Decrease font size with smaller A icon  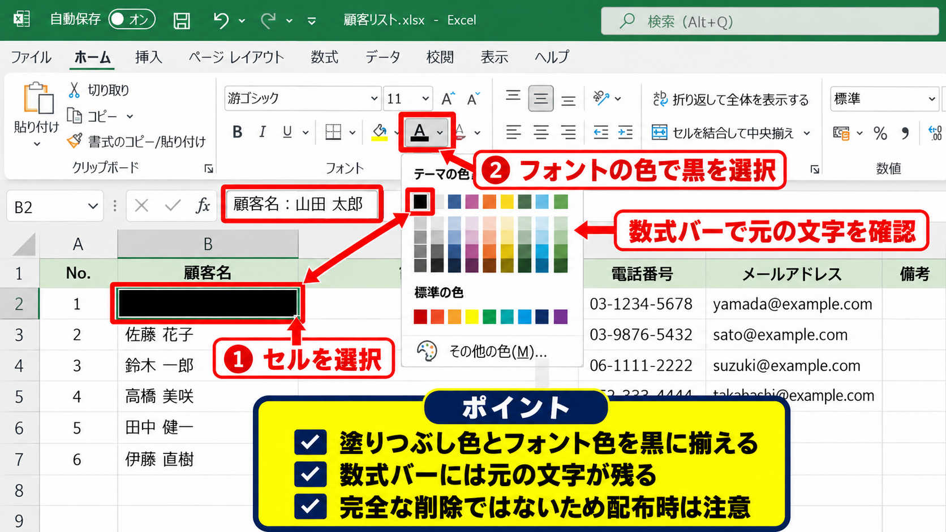pyautogui.click(x=473, y=99)
